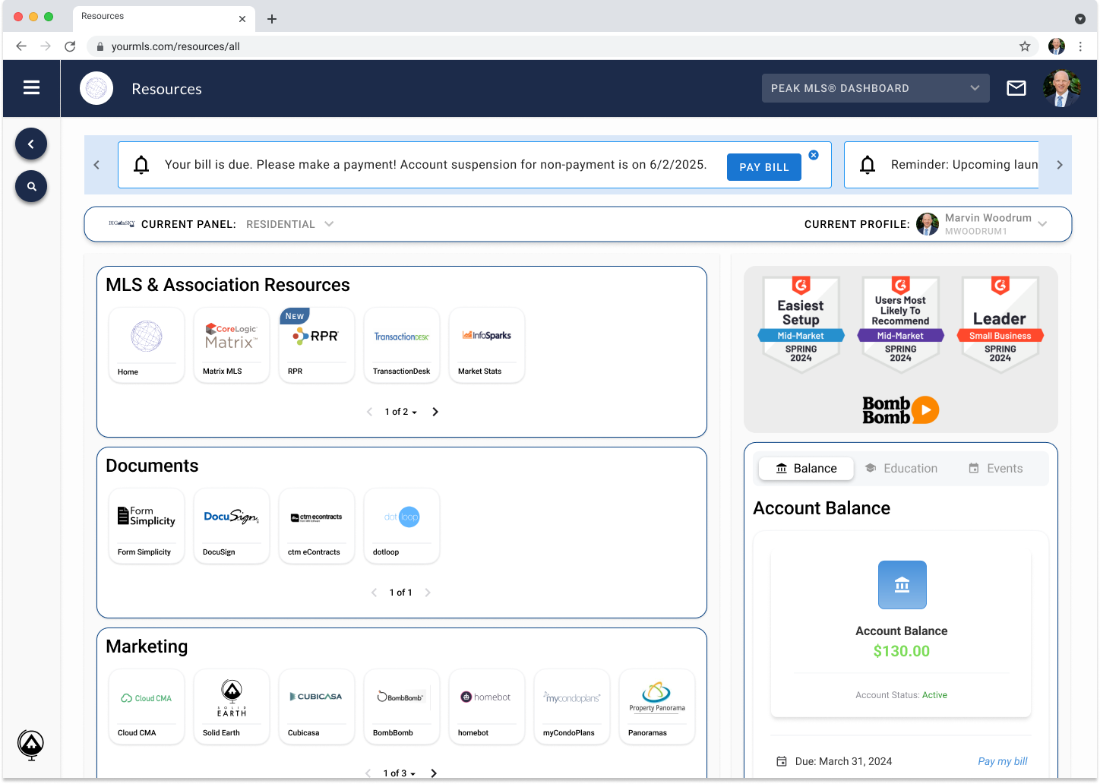Open the user avatar in the dark header
This screenshot has height=784, width=1100.
[x=1061, y=88]
